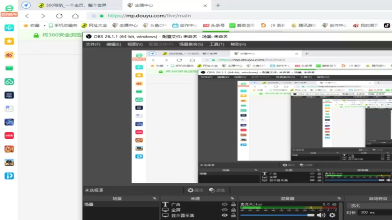392x220 pixels.
Task: Select the 场景 item in scenes list
Action: tap(121, 204)
